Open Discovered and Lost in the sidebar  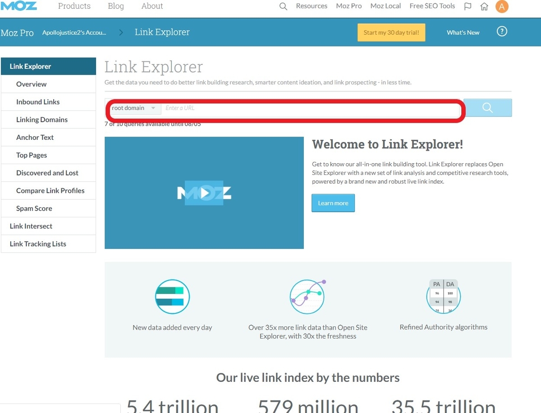pyautogui.click(x=47, y=173)
